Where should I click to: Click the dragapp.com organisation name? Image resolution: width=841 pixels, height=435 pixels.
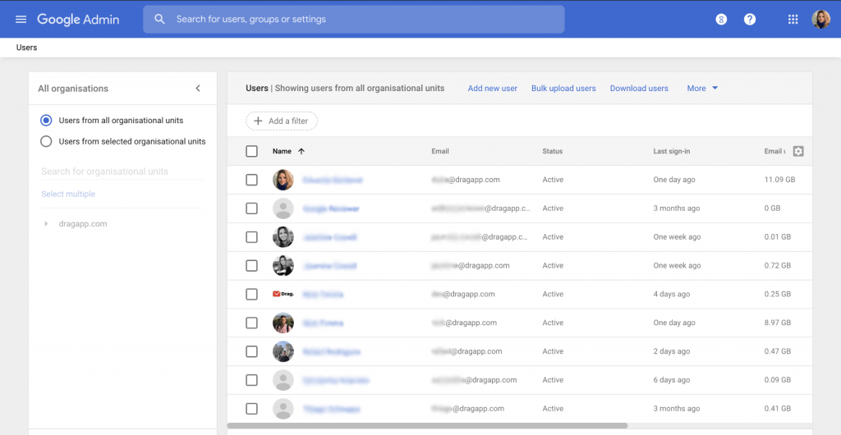coord(83,224)
